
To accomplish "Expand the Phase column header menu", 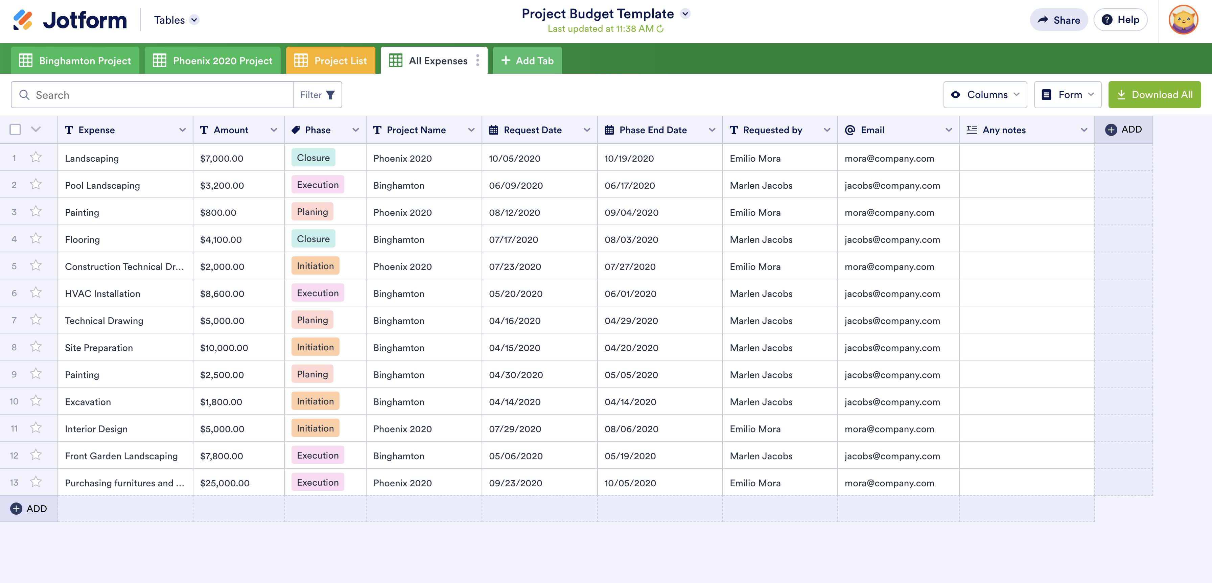I will [355, 130].
